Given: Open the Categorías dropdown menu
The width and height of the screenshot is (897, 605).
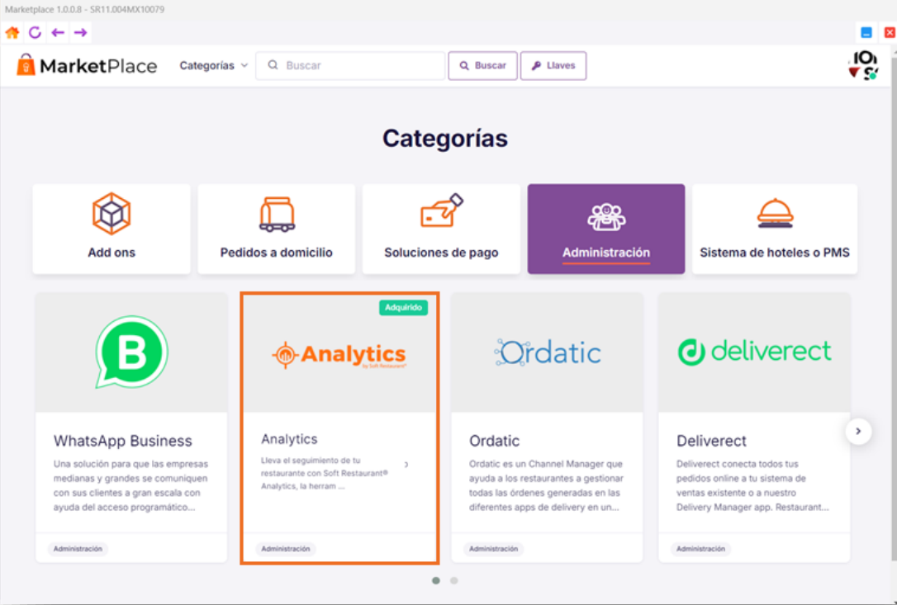Looking at the screenshot, I should click(x=213, y=65).
